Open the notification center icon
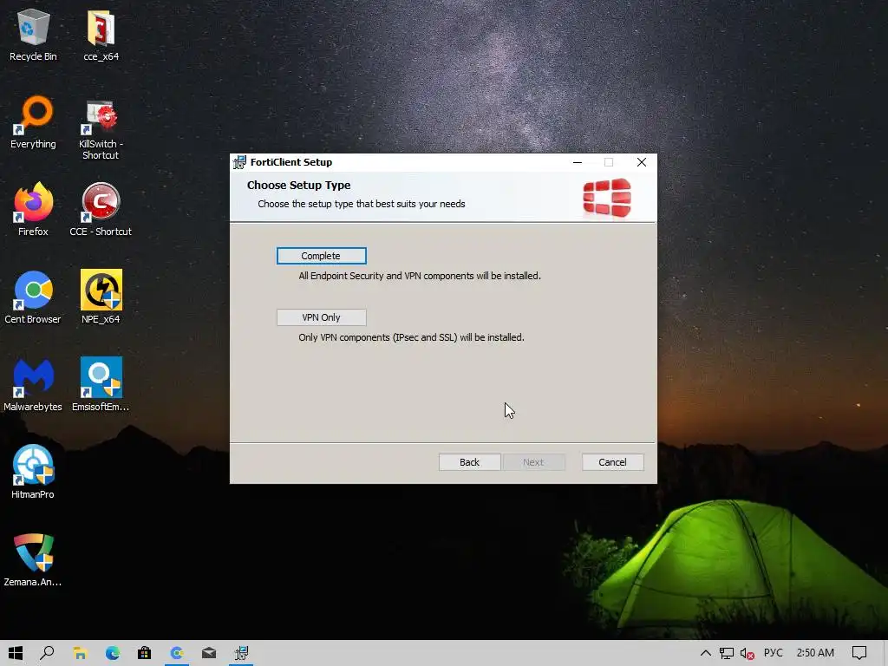The image size is (888, 666). pos(859,653)
